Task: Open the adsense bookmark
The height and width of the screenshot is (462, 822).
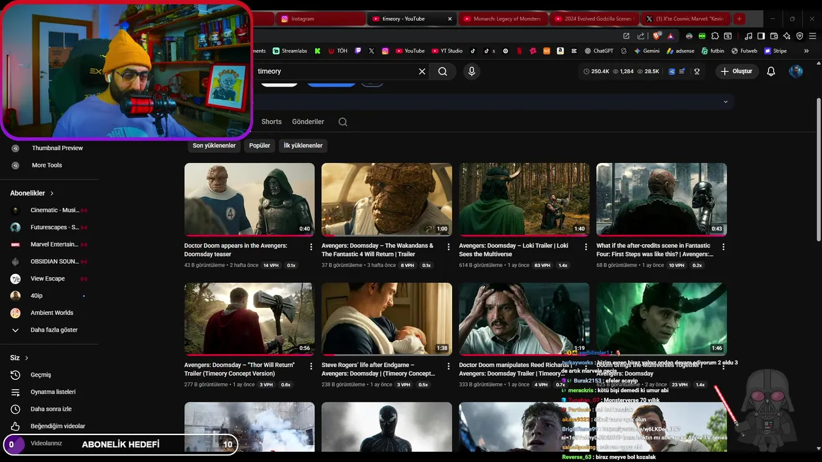Action: point(680,51)
